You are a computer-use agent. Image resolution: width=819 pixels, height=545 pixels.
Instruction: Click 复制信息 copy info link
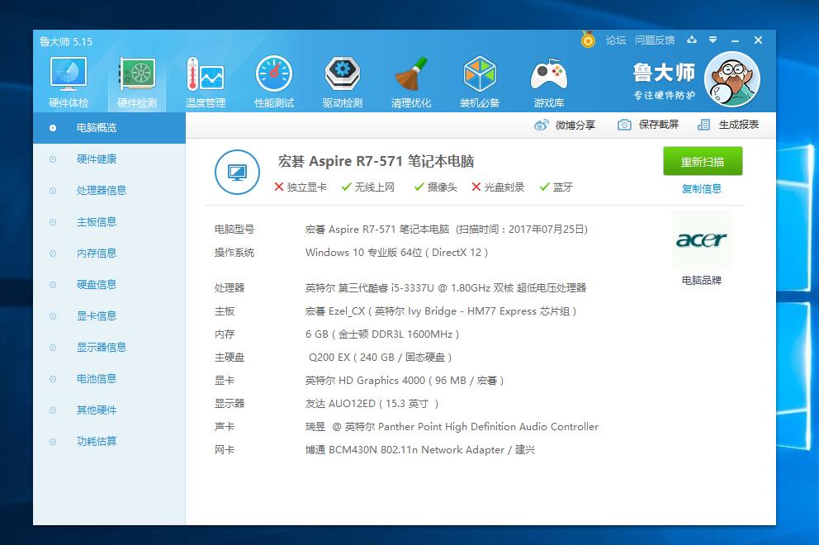[702, 188]
